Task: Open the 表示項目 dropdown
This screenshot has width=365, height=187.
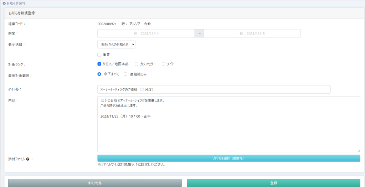Action: click(116, 44)
